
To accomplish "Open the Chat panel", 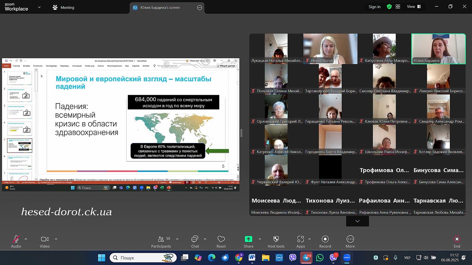I will (195, 241).
